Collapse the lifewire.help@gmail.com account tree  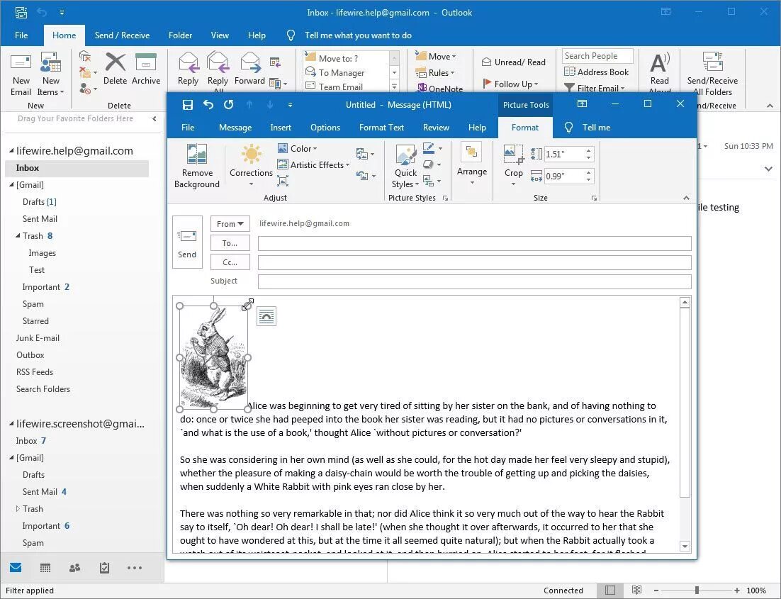pos(11,150)
